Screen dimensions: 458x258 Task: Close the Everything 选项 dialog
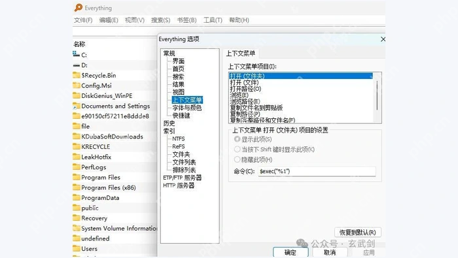pyautogui.click(x=383, y=39)
